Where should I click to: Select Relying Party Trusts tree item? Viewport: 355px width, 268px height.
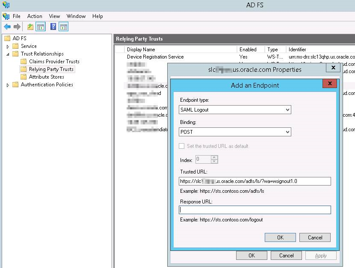[x=51, y=69]
